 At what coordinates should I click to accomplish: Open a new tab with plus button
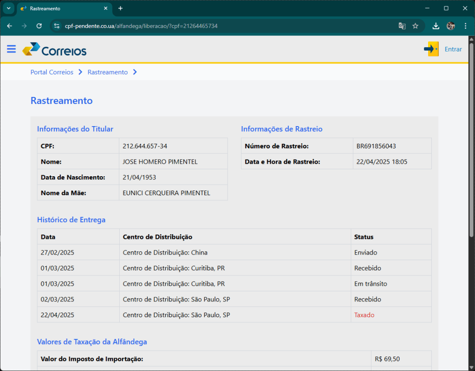point(121,8)
